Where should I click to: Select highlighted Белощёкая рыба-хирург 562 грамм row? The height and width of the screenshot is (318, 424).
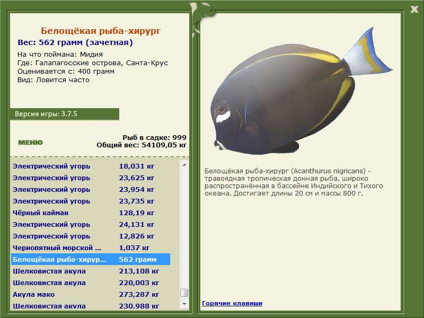coord(91,259)
